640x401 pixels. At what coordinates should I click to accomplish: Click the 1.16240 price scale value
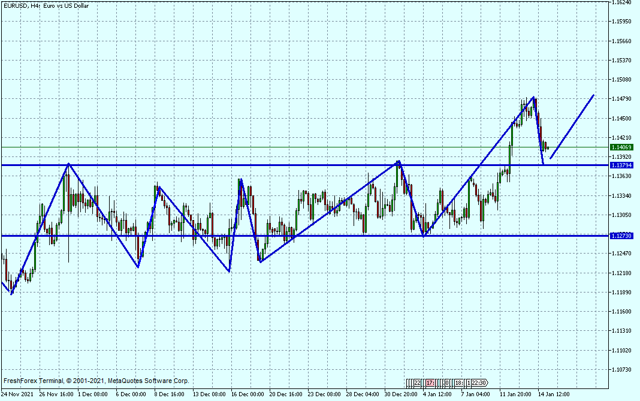click(x=621, y=2)
